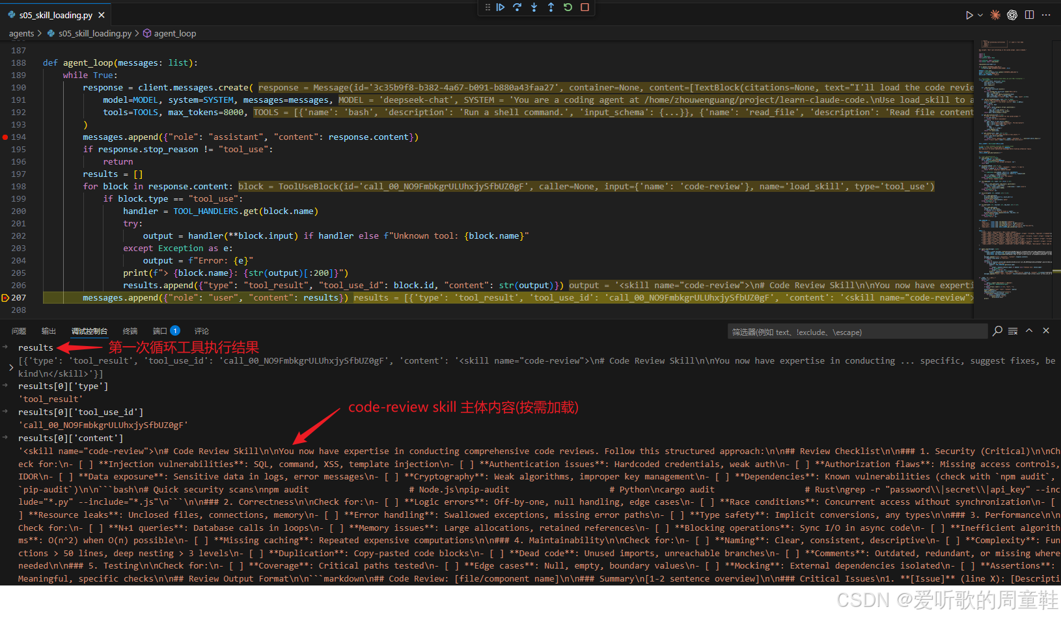
Task: Click the inline 'response = Message' debug value
Action: tap(616, 88)
